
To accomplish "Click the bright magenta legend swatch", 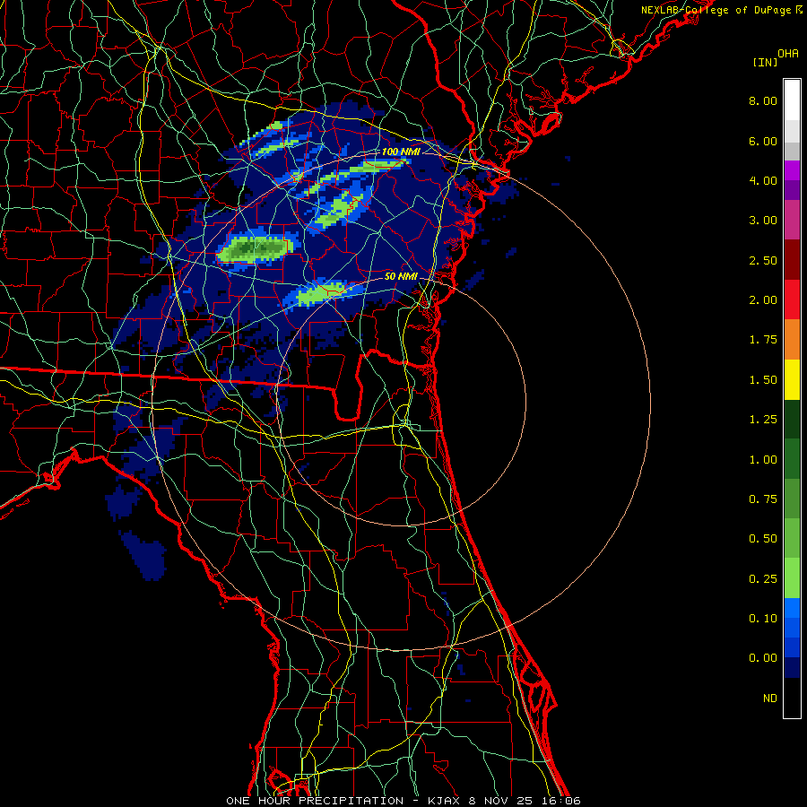I will [x=792, y=170].
